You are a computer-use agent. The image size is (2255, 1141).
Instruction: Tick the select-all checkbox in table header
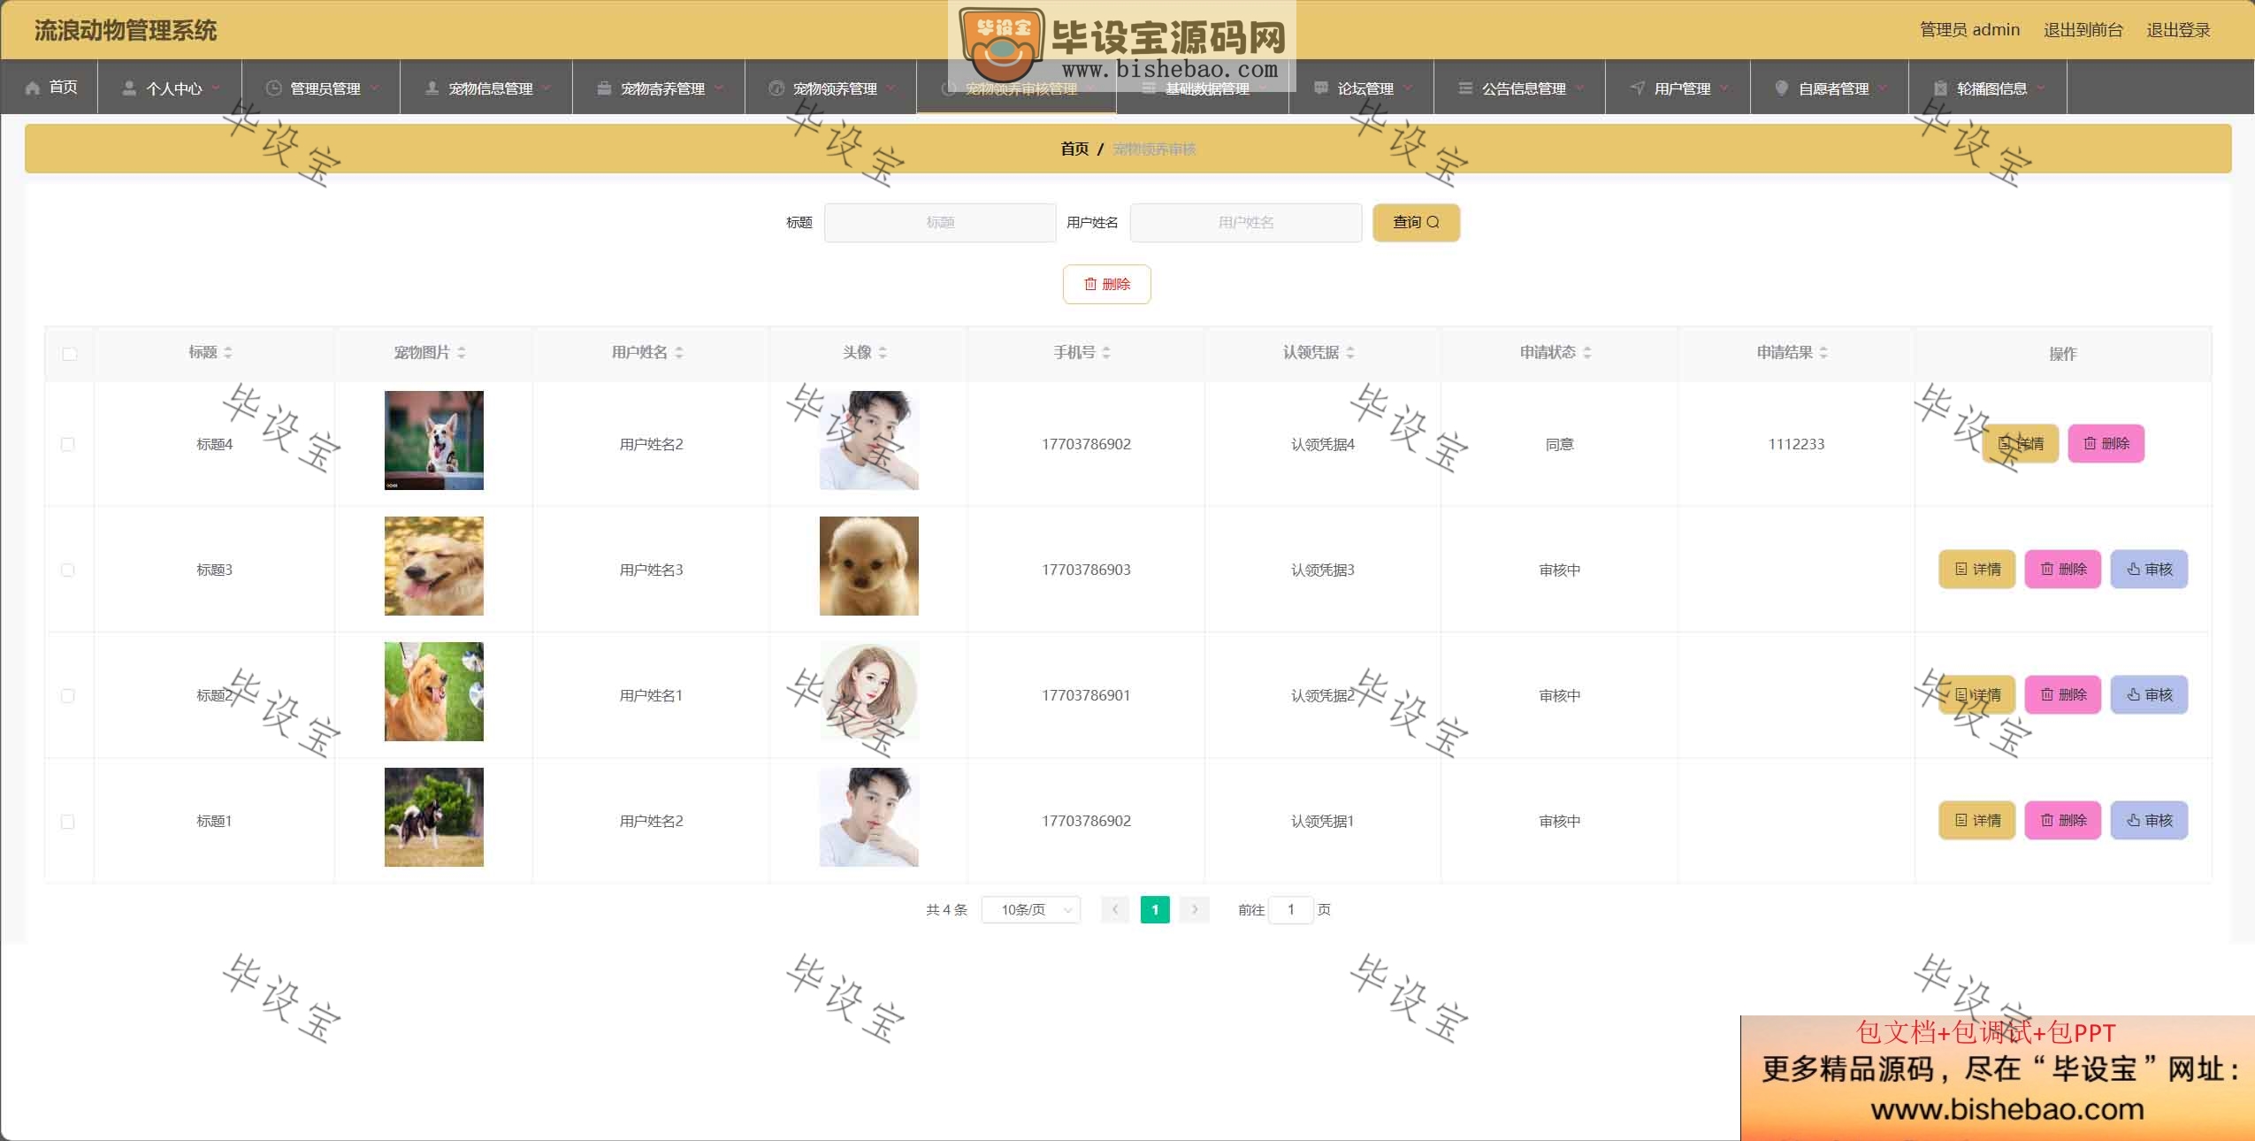[70, 354]
